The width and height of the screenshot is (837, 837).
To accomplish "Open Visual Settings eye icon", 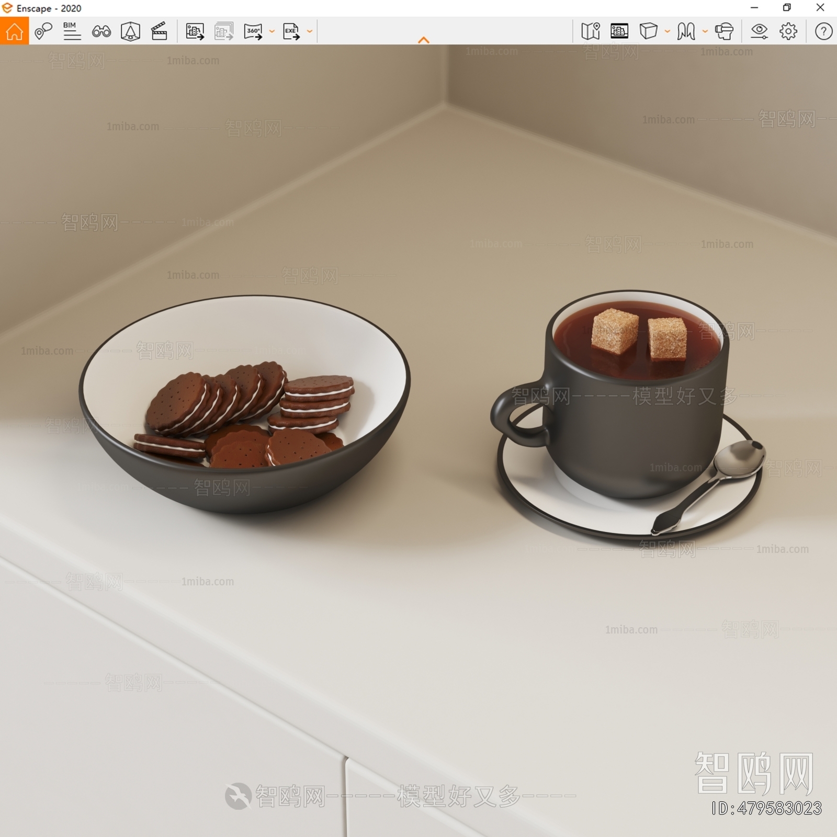I will click(x=759, y=31).
